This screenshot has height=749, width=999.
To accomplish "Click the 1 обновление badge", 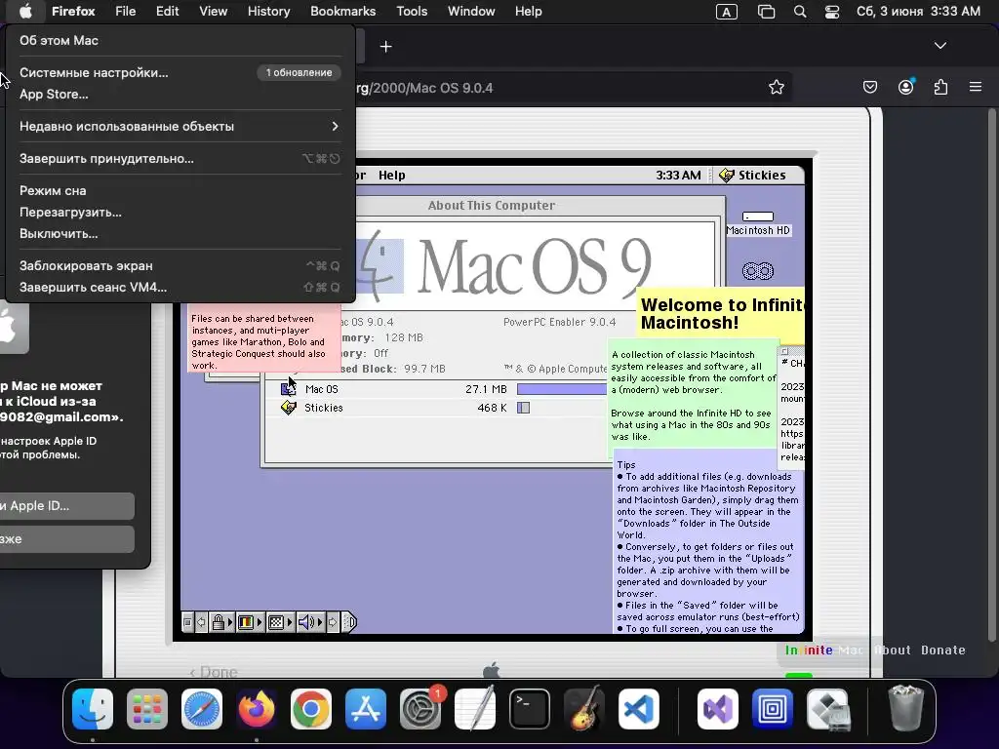I will tap(299, 72).
